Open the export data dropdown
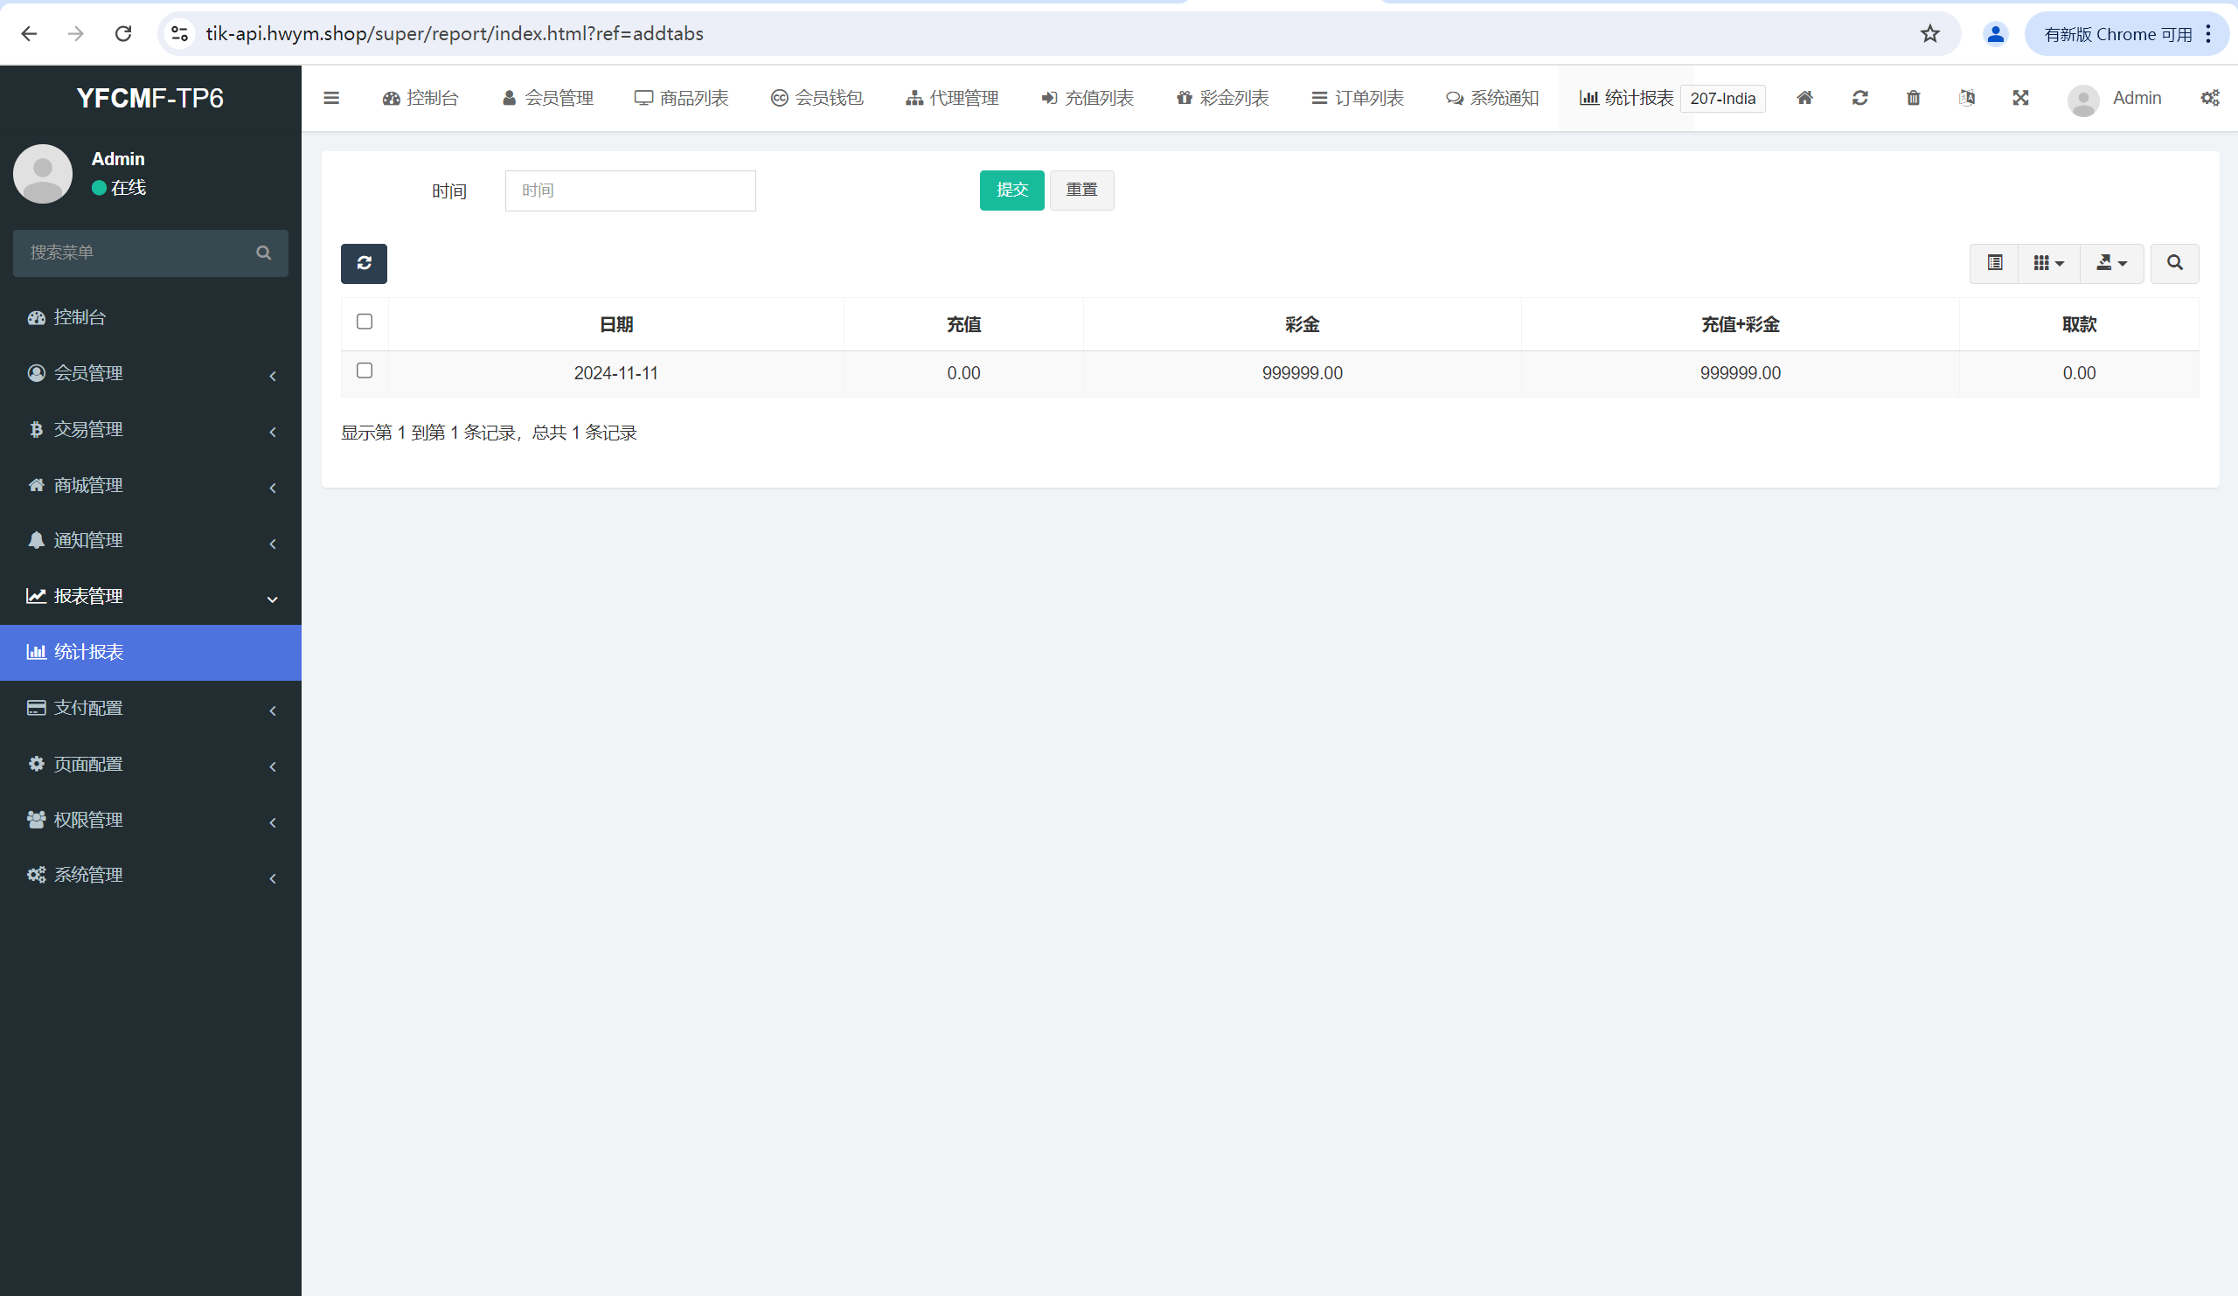The width and height of the screenshot is (2238, 1296). (2111, 264)
